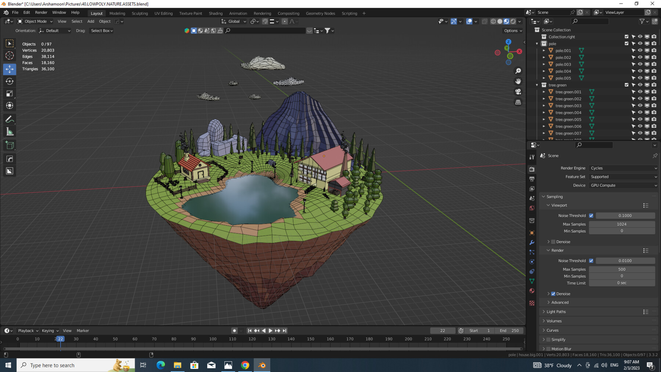This screenshot has height=372, width=661.
Task: Jump to the end frame with timeline controls
Action: tap(285, 331)
